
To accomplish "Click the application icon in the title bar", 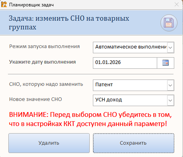I will 4,4.
